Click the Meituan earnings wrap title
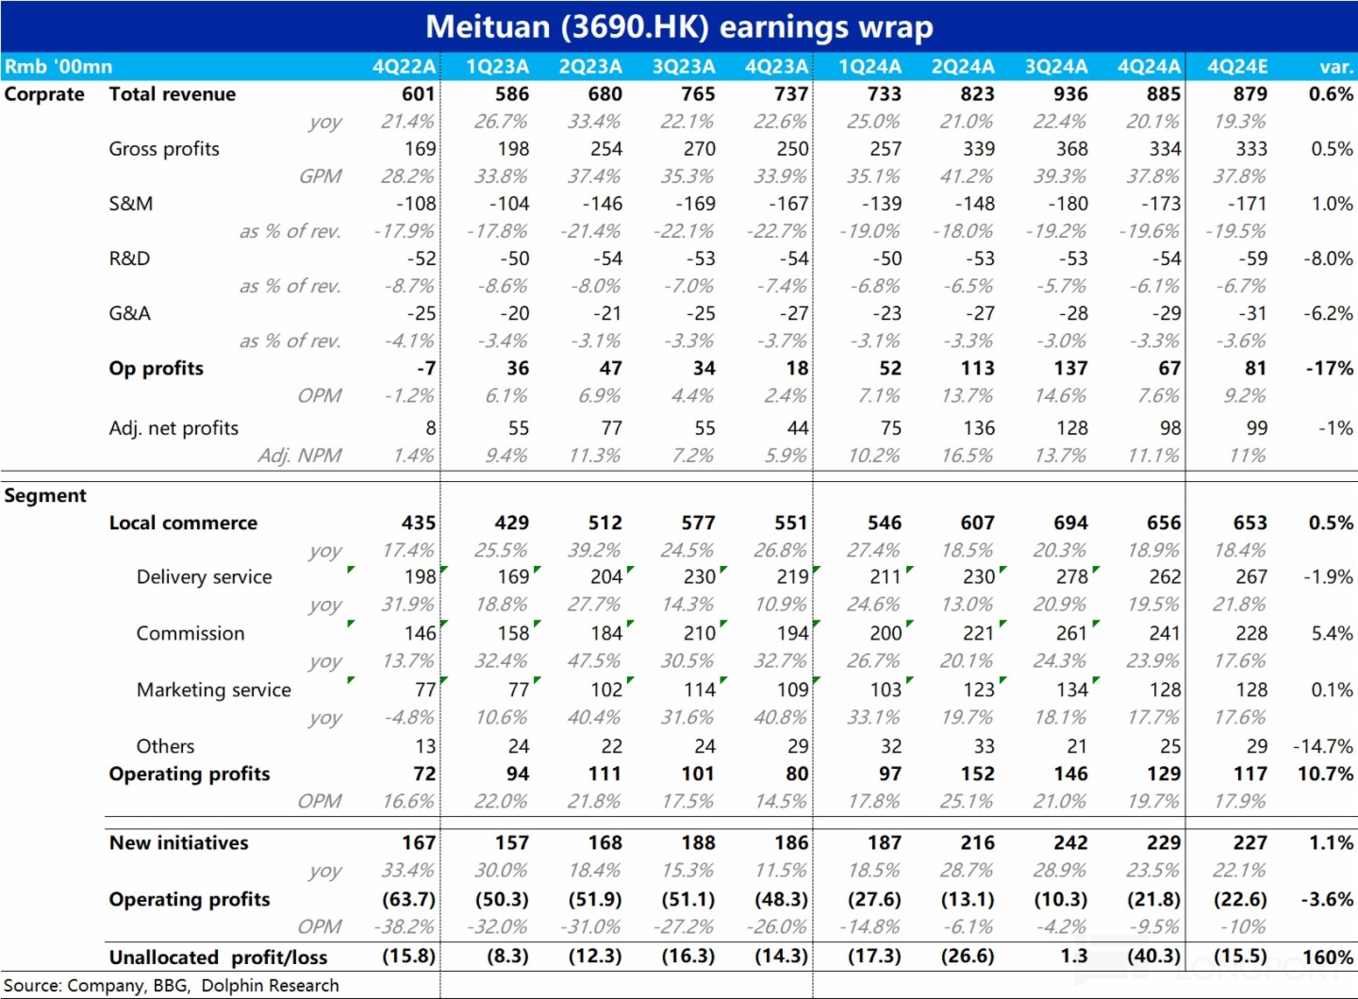The height and width of the screenshot is (999, 1358). click(x=679, y=26)
